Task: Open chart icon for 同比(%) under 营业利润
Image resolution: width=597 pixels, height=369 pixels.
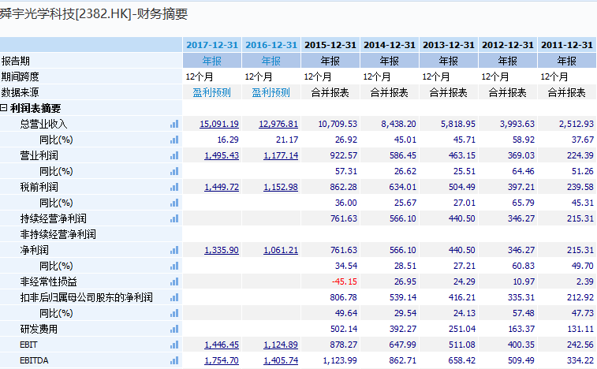Action: (174, 171)
